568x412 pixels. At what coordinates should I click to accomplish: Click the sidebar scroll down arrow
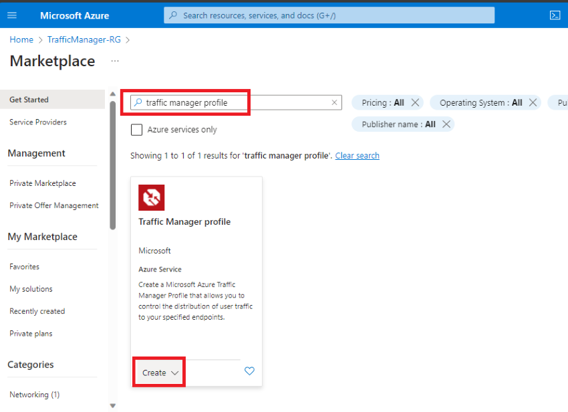113,406
